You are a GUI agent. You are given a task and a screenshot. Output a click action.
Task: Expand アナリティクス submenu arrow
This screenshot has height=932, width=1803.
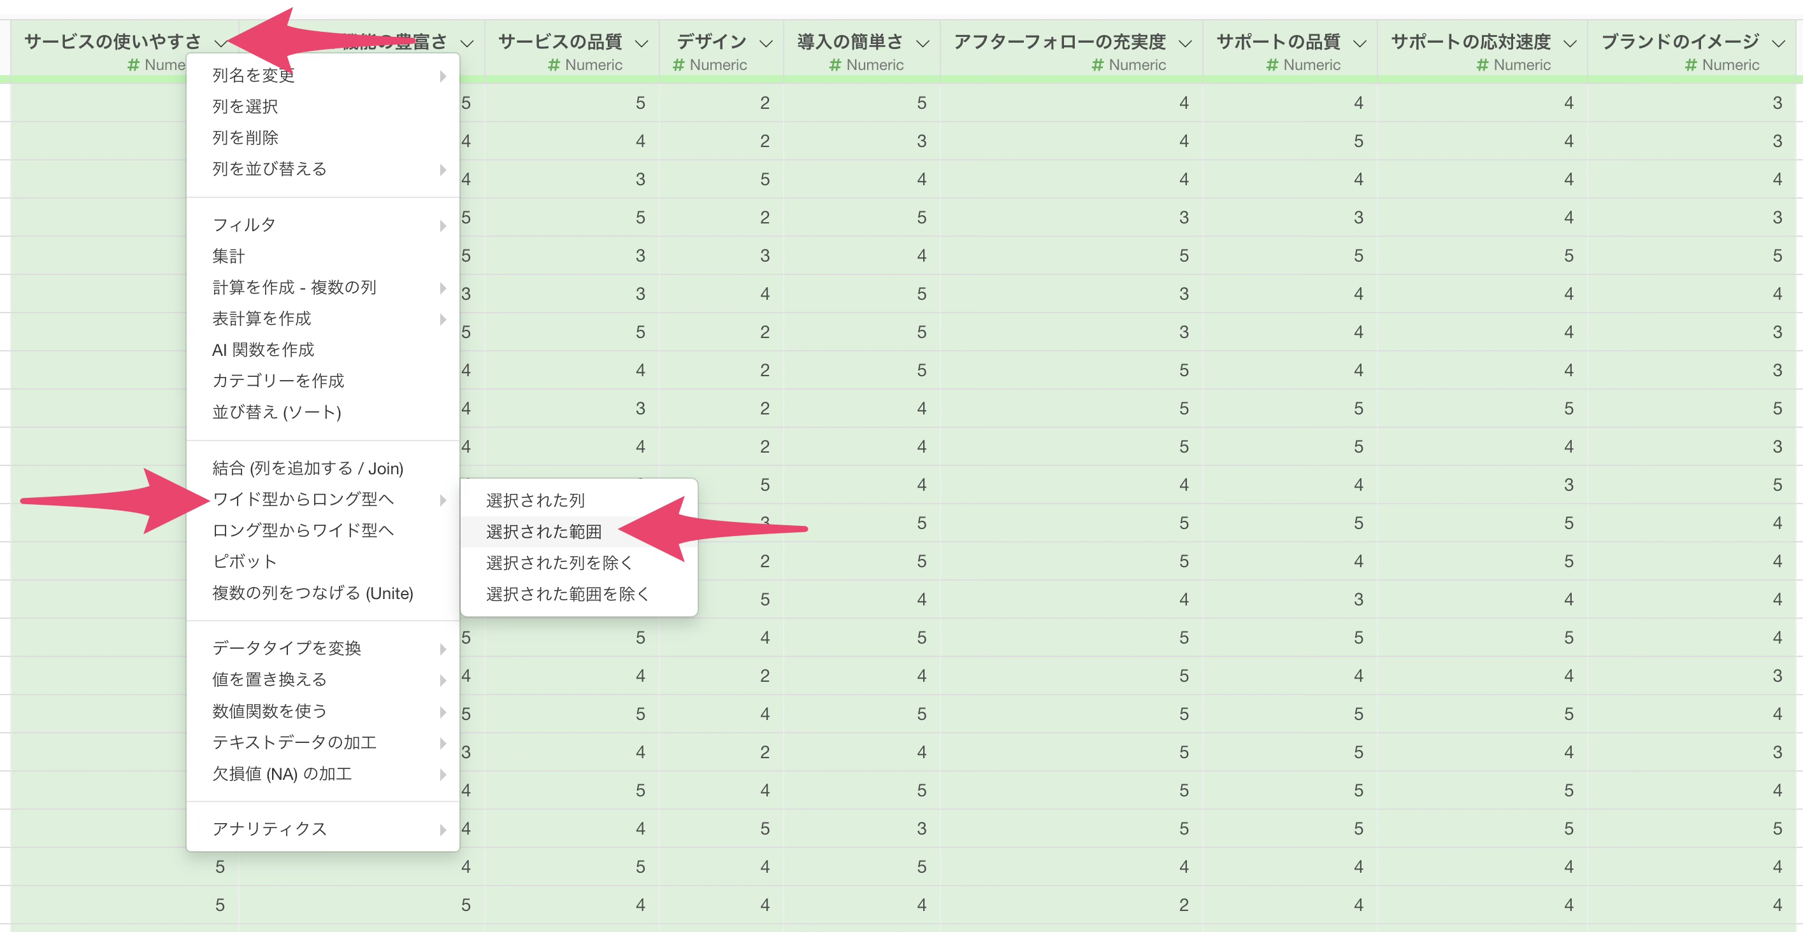442,830
